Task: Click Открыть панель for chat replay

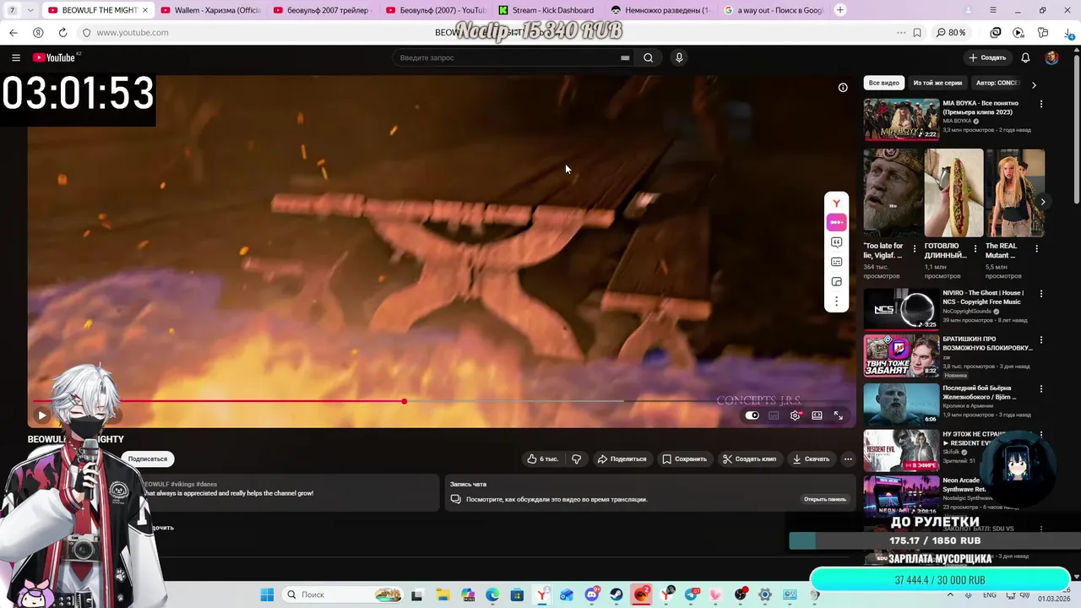Action: pos(825,499)
